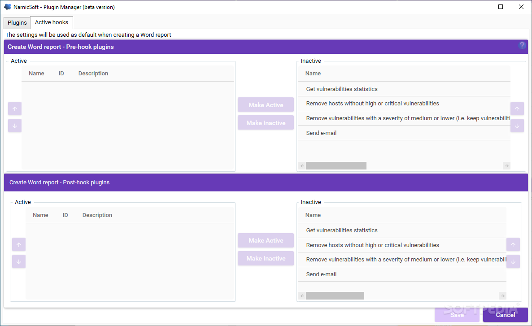The width and height of the screenshot is (532, 326).
Task: Select Pre-hook 'Remove vulnerabilities with a severity' row
Action: tap(405, 118)
